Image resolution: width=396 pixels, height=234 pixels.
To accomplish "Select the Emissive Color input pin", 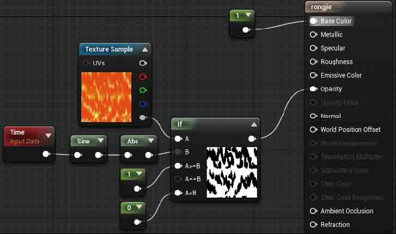I will pyautogui.click(x=313, y=75).
